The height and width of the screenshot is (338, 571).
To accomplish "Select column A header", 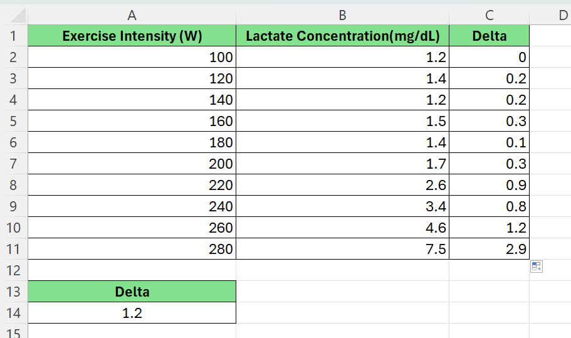I will click(132, 16).
